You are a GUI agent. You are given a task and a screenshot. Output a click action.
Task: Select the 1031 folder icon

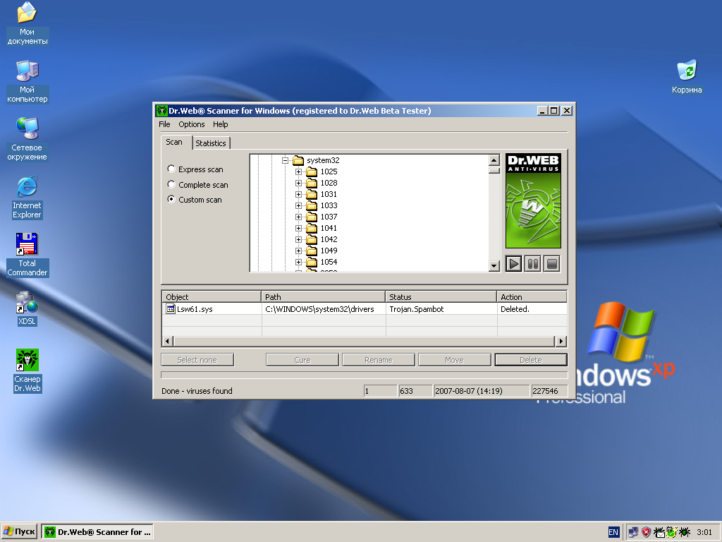(312, 195)
